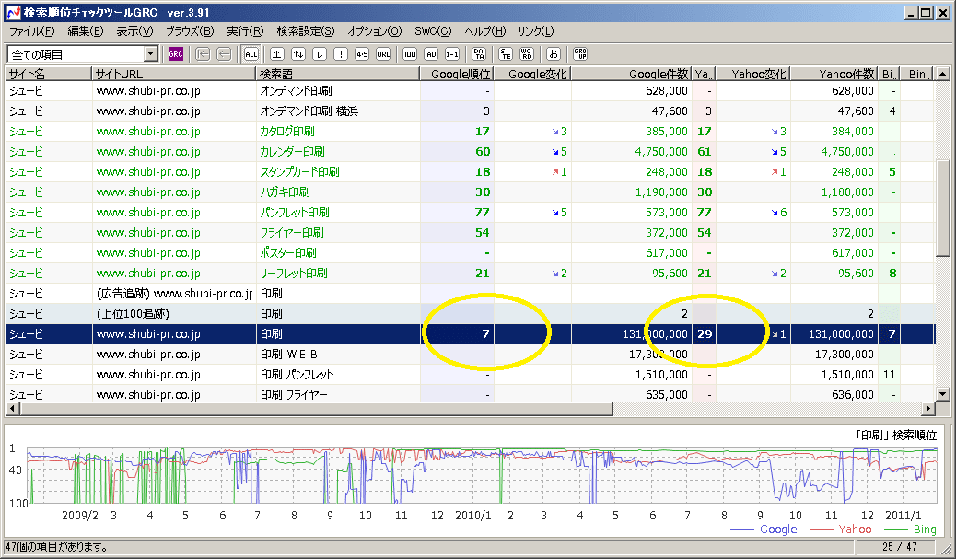Click the URL filter toolbar icon
Image resolution: width=956 pixels, height=559 pixels.
point(383,54)
